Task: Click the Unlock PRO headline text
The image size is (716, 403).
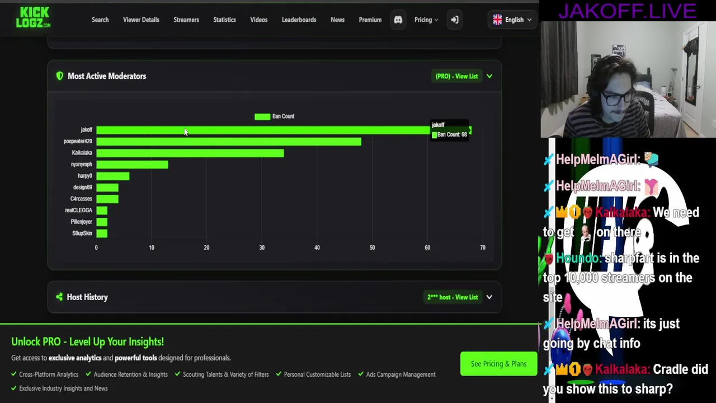Action: coord(87,341)
